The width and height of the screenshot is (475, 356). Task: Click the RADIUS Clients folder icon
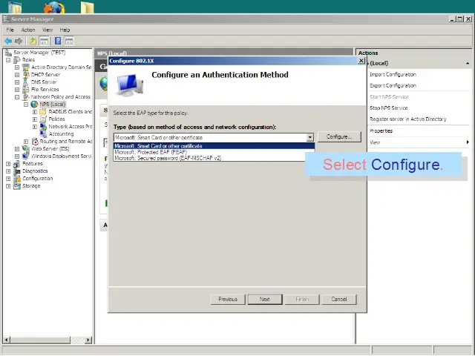pyautogui.click(x=43, y=112)
